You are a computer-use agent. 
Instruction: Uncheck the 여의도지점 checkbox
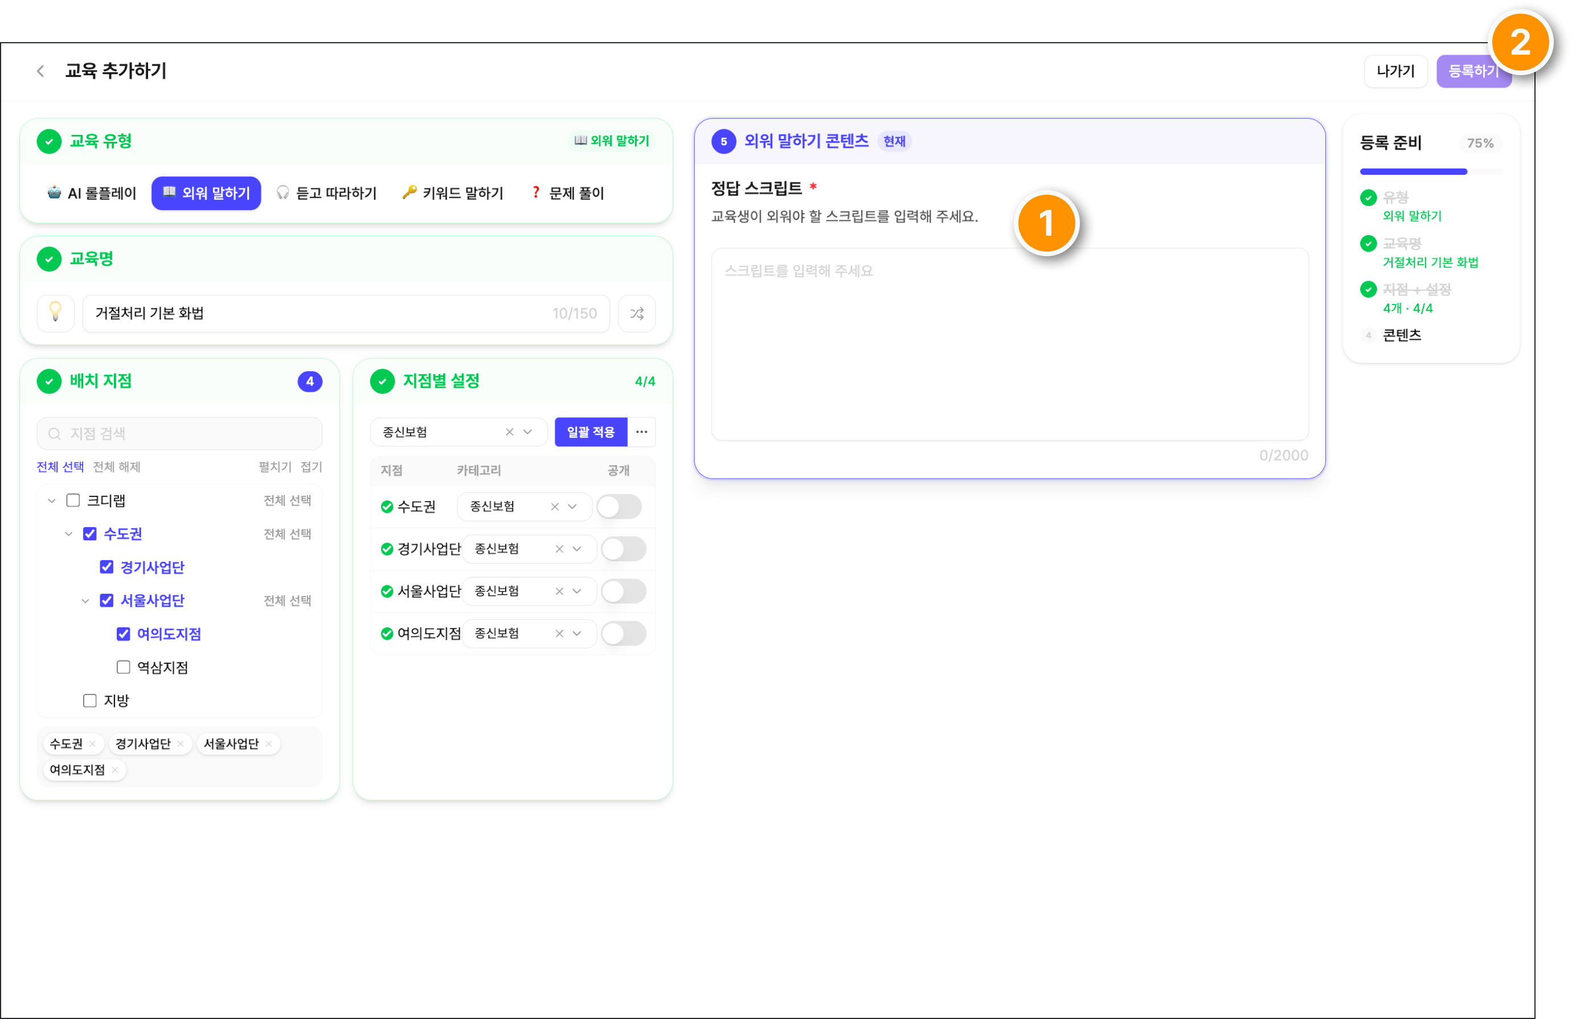pos(124,634)
